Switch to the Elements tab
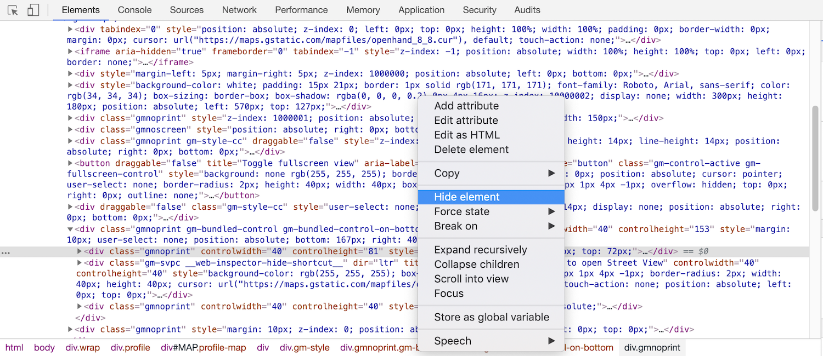Viewport: 823px width, 356px height. click(x=81, y=10)
